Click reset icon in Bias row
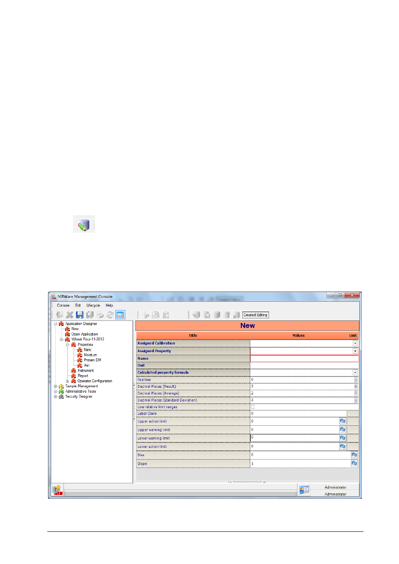Viewport: 399px width, 564px height. pyautogui.click(x=354, y=455)
